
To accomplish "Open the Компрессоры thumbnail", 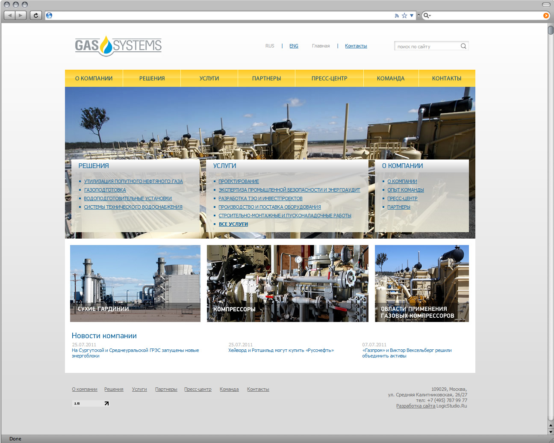I will click(288, 284).
